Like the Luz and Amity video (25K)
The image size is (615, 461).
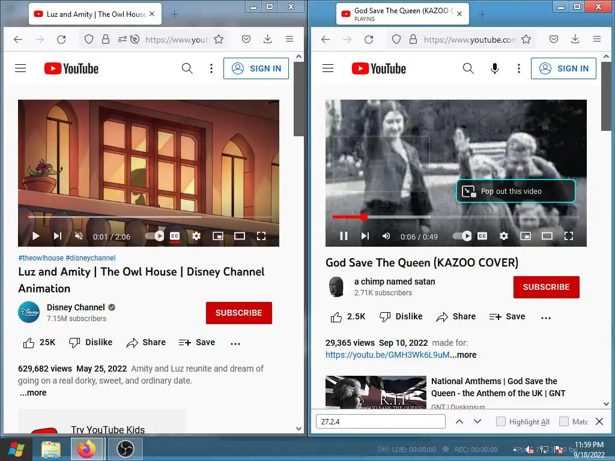click(x=39, y=343)
